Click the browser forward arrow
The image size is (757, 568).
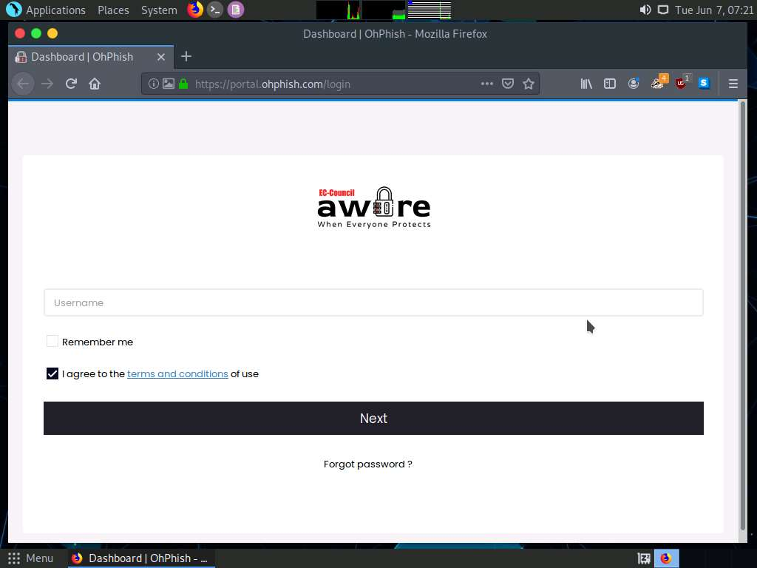47,84
